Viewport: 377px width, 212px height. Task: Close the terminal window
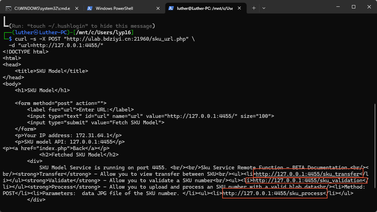[369, 7]
